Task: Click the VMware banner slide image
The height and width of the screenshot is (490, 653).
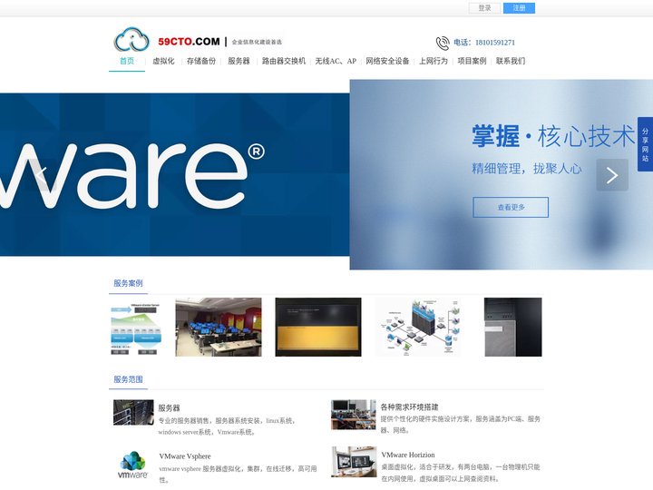Action: click(x=174, y=174)
